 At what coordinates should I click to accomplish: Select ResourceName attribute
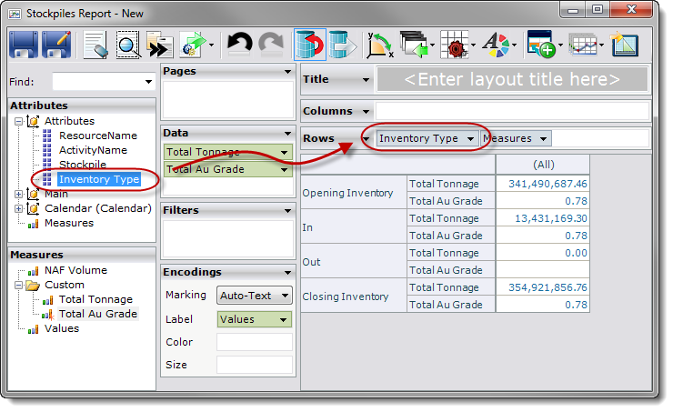click(98, 136)
